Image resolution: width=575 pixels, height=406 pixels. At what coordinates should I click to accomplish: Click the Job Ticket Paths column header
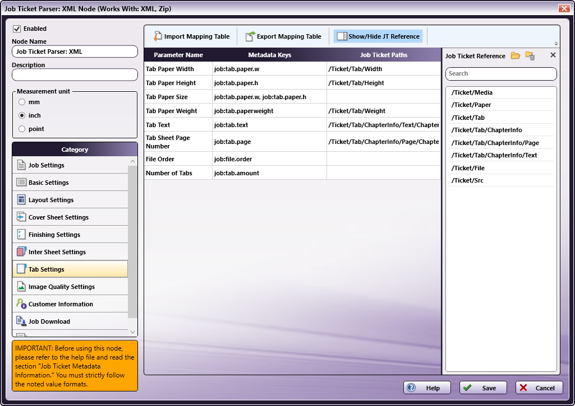click(384, 55)
